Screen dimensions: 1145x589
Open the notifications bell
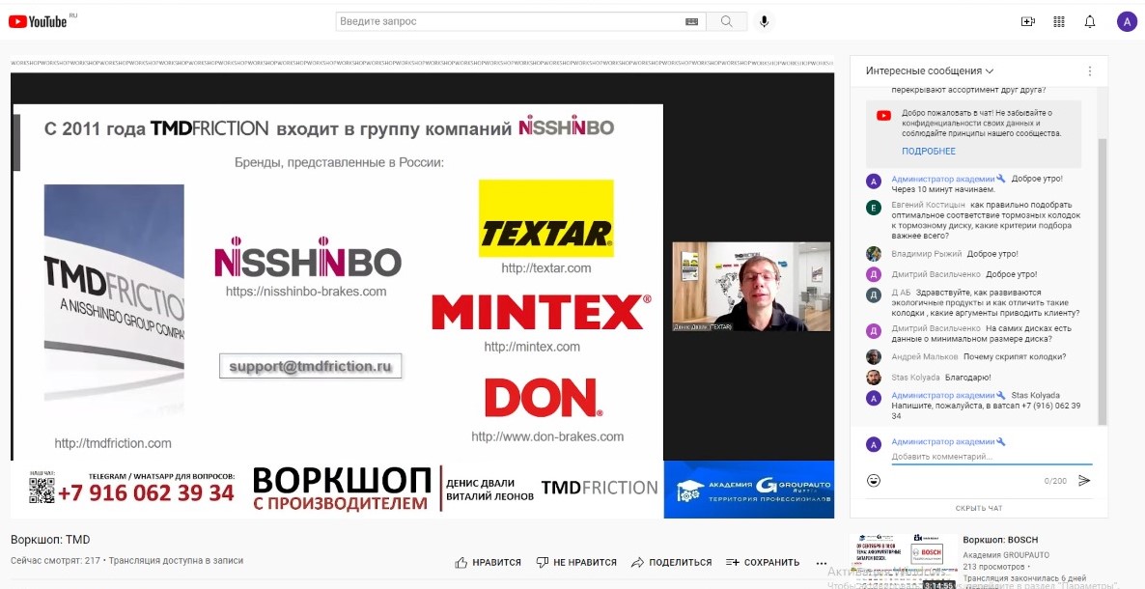[x=1090, y=22]
